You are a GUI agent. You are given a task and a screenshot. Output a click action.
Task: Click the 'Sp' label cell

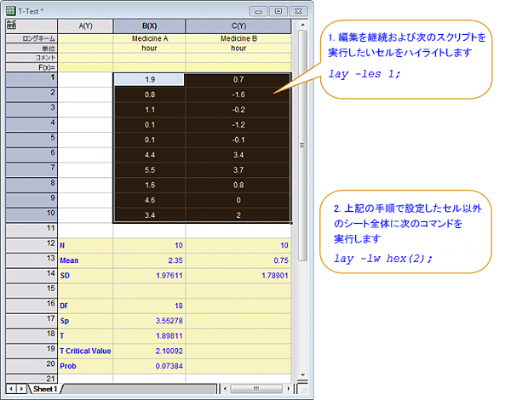point(85,321)
